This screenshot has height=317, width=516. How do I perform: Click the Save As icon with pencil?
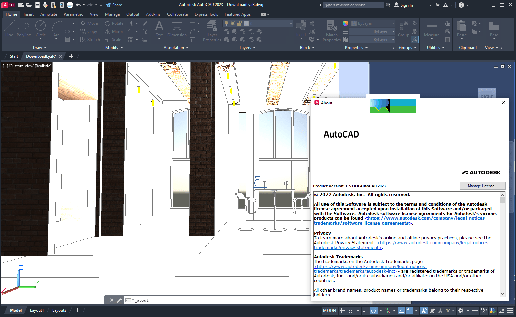[45, 5]
